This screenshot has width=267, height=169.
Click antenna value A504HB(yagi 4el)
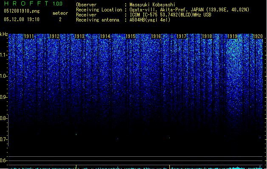coord(150,20)
